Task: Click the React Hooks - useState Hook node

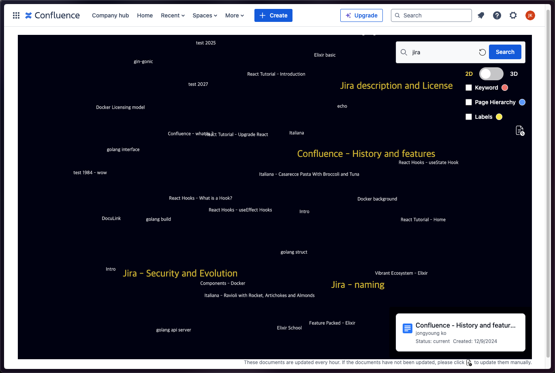Action: (429, 162)
